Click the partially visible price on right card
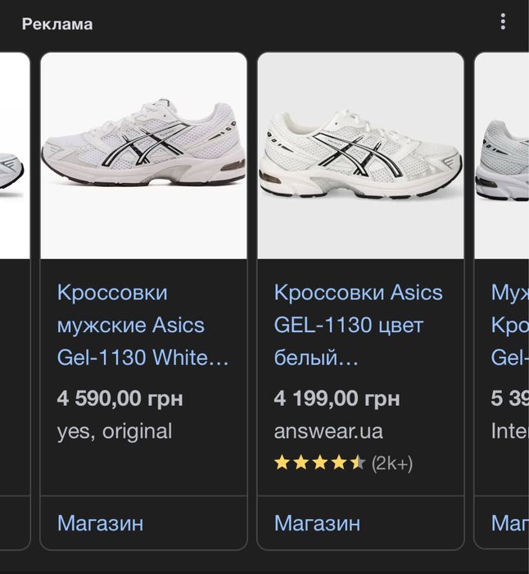529x574 pixels. (x=509, y=399)
